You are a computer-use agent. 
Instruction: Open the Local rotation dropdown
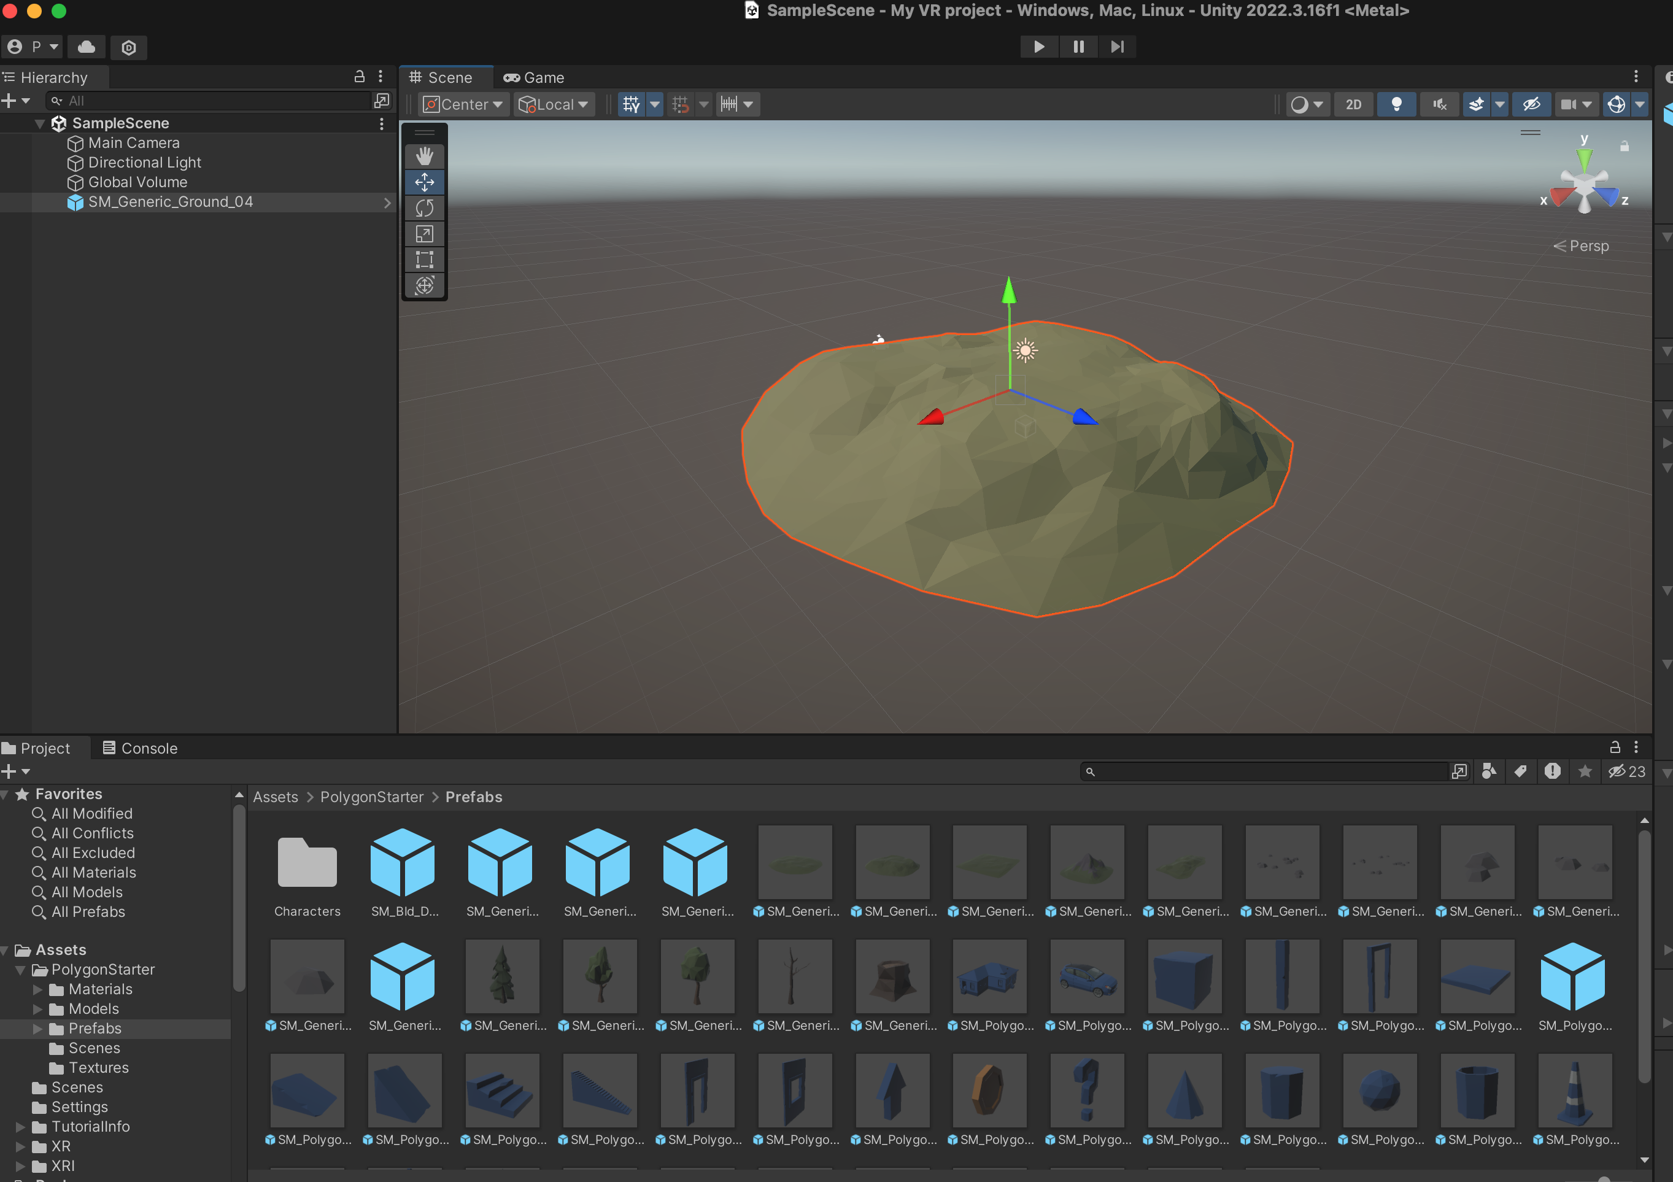554,104
